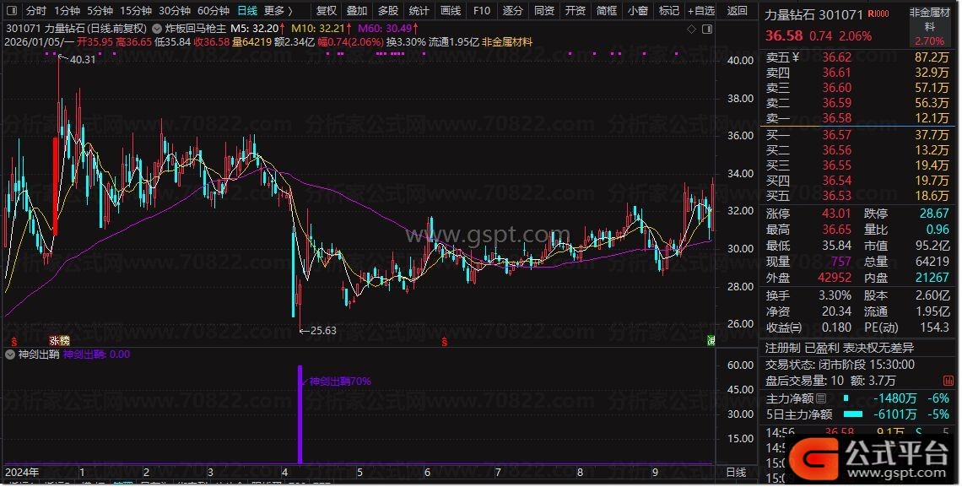Toggle 叠加 overlay mode

[357, 11]
